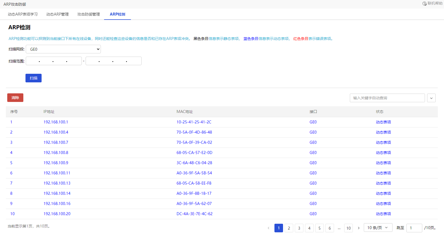Open the 10 items per page dropdown
Screen dimensions: 444x235
378,228
